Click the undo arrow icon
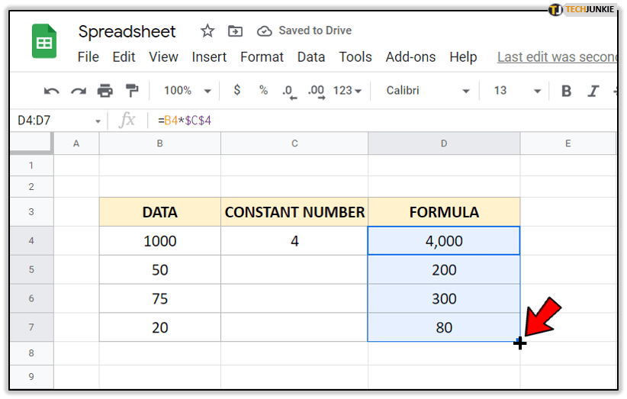The height and width of the screenshot is (399, 627). tap(52, 91)
